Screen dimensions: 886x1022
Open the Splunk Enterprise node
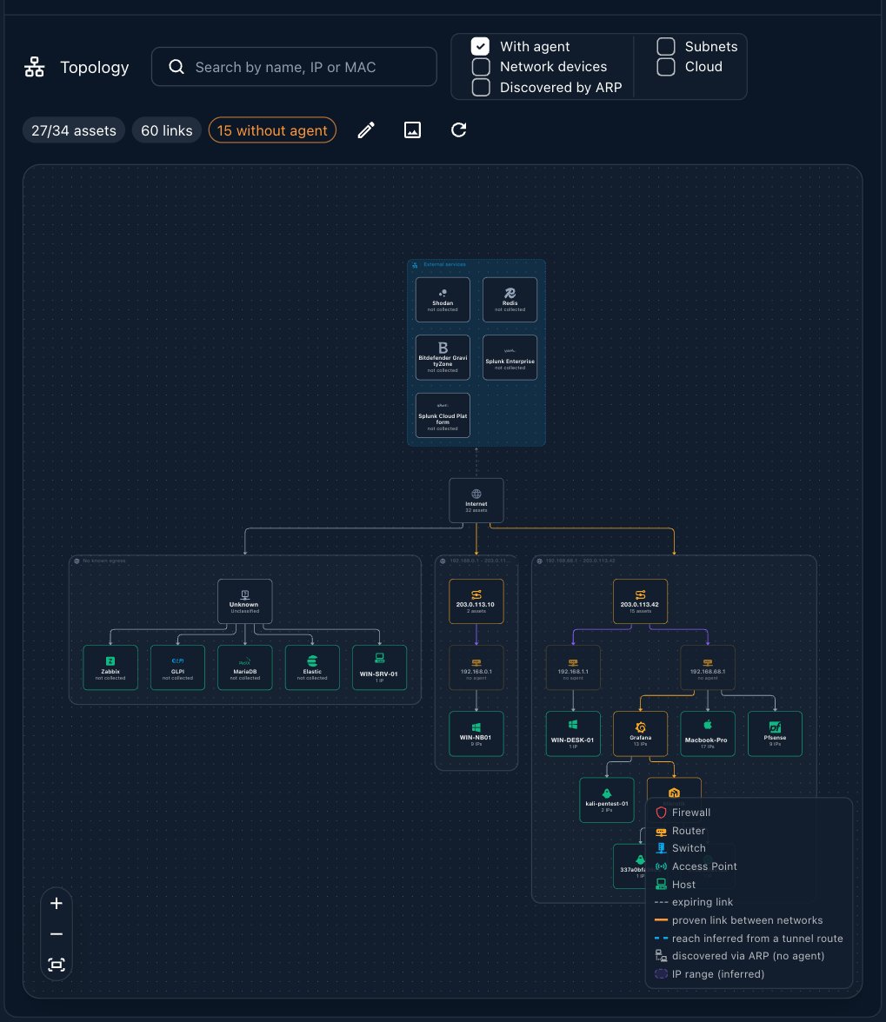coord(510,358)
